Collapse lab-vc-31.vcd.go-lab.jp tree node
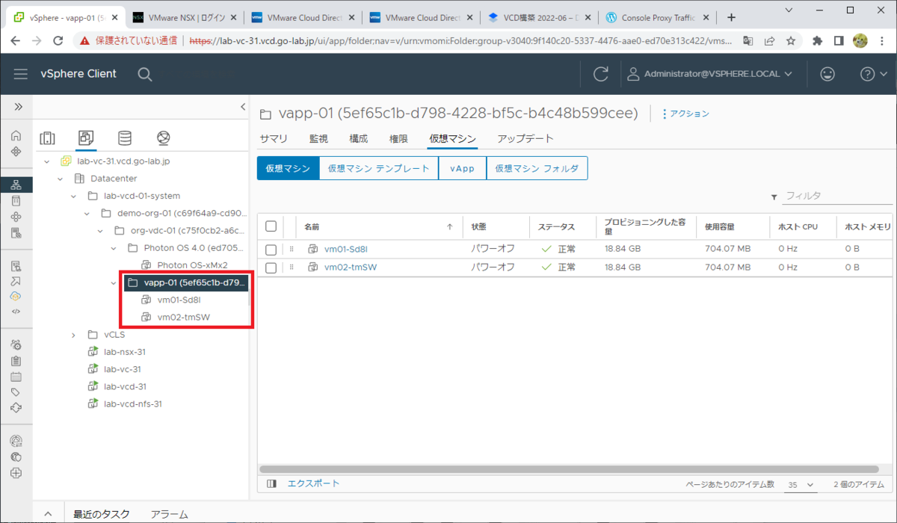 click(47, 161)
